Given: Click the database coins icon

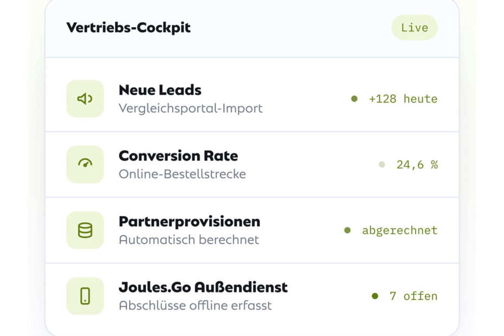Looking at the screenshot, I should [x=85, y=230].
